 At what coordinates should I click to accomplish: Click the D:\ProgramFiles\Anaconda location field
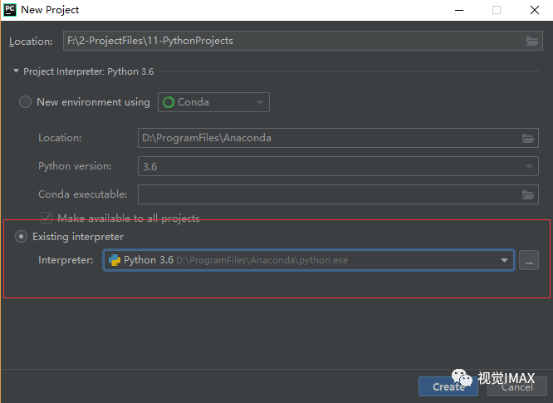click(338, 138)
